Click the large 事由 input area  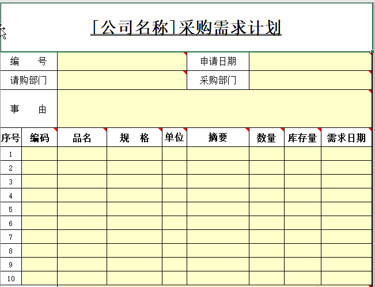click(214, 108)
